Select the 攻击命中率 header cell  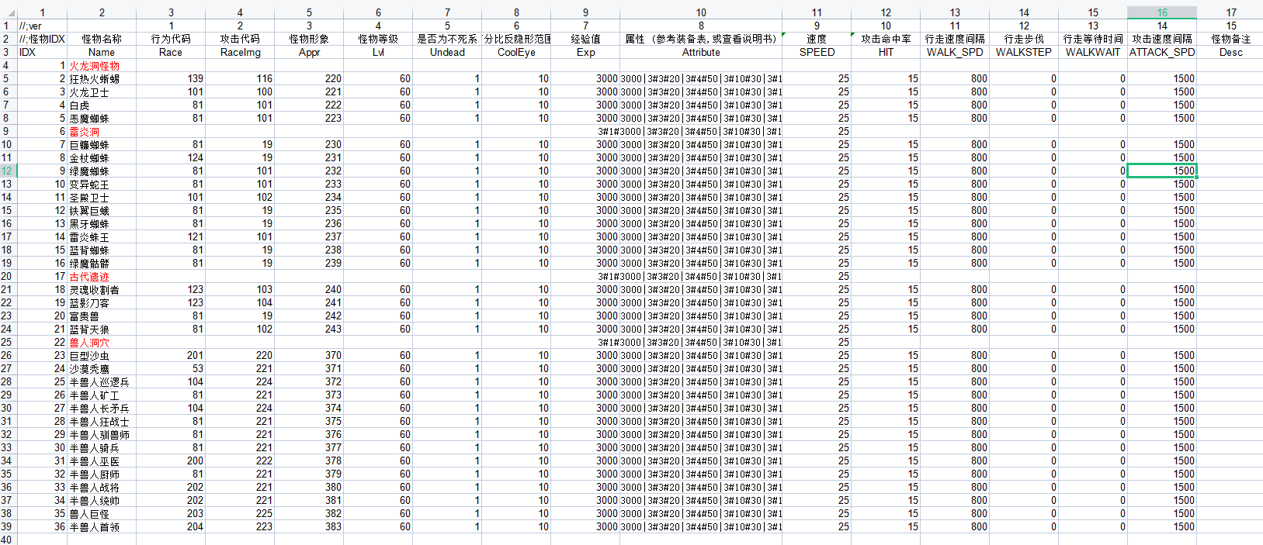(x=886, y=39)
